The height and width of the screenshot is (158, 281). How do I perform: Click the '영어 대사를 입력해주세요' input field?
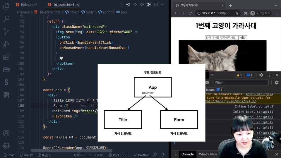pyautogui.click(x=222, y=37)
